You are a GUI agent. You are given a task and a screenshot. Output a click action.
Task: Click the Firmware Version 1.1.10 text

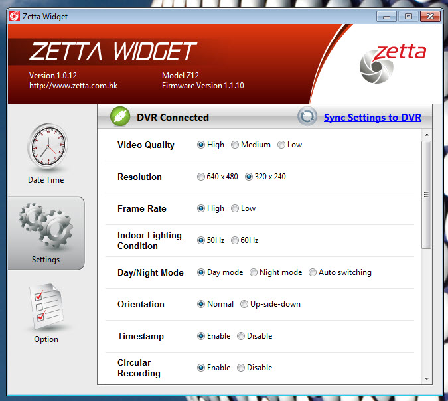click(203, 86)
